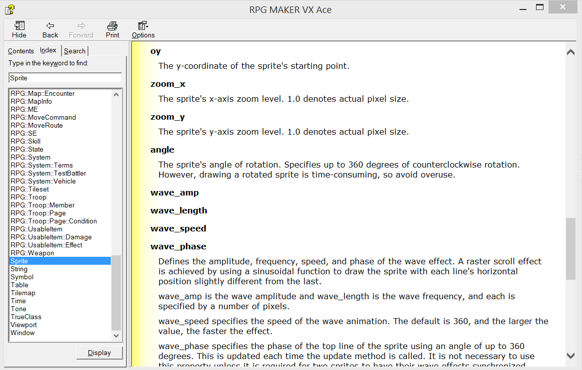
Task: Switch to the Contents tab
Action: click(21, 51)
